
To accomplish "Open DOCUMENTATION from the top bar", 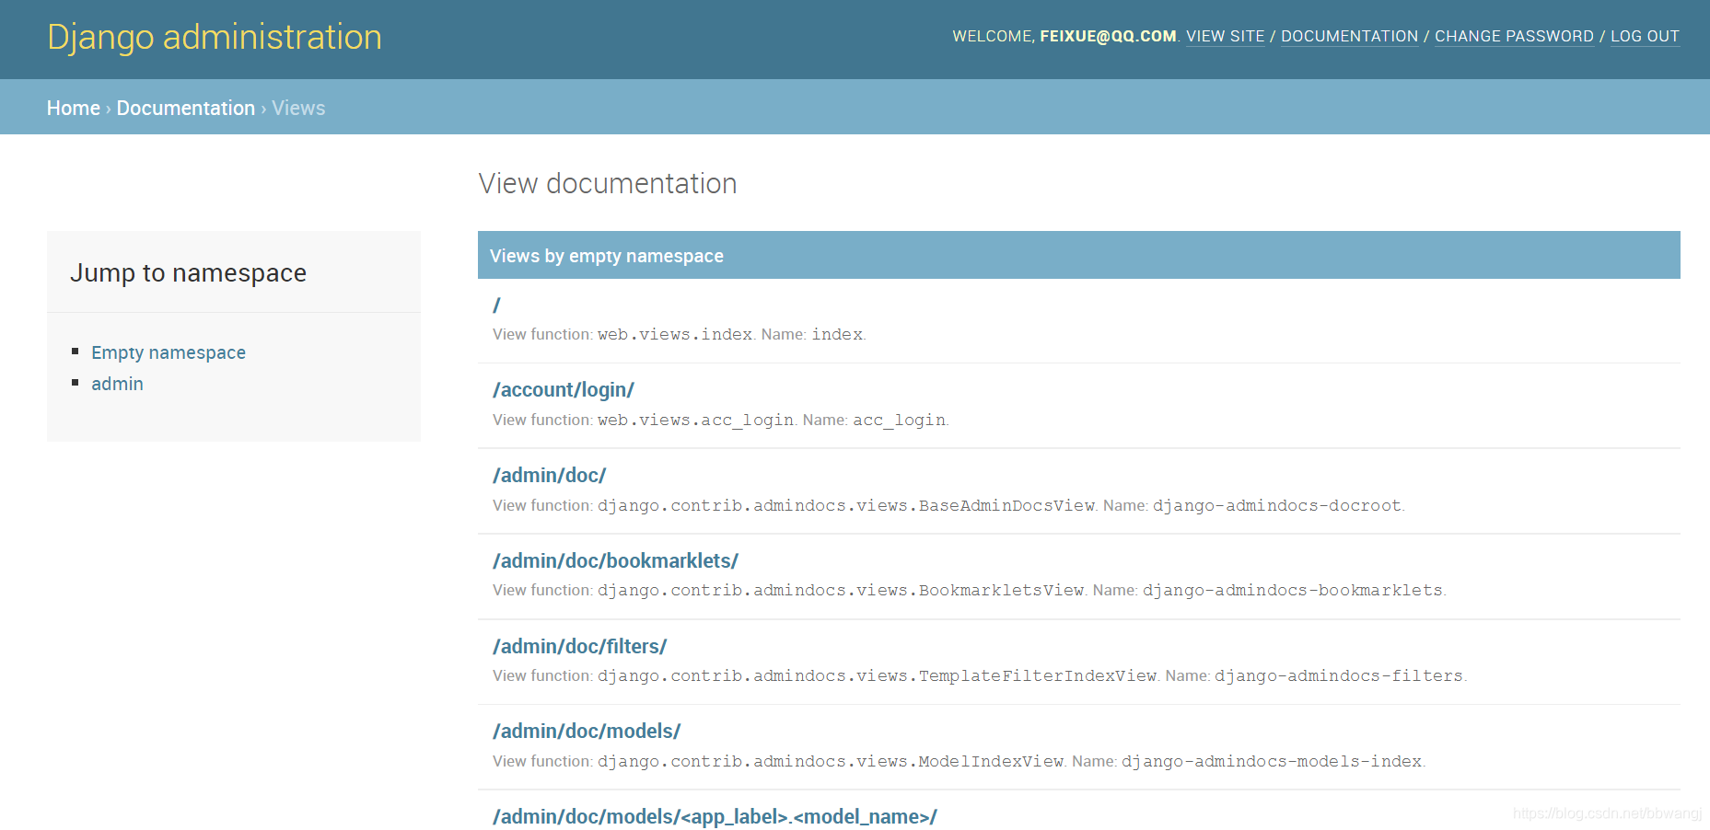I will [x=1348, y=37].
